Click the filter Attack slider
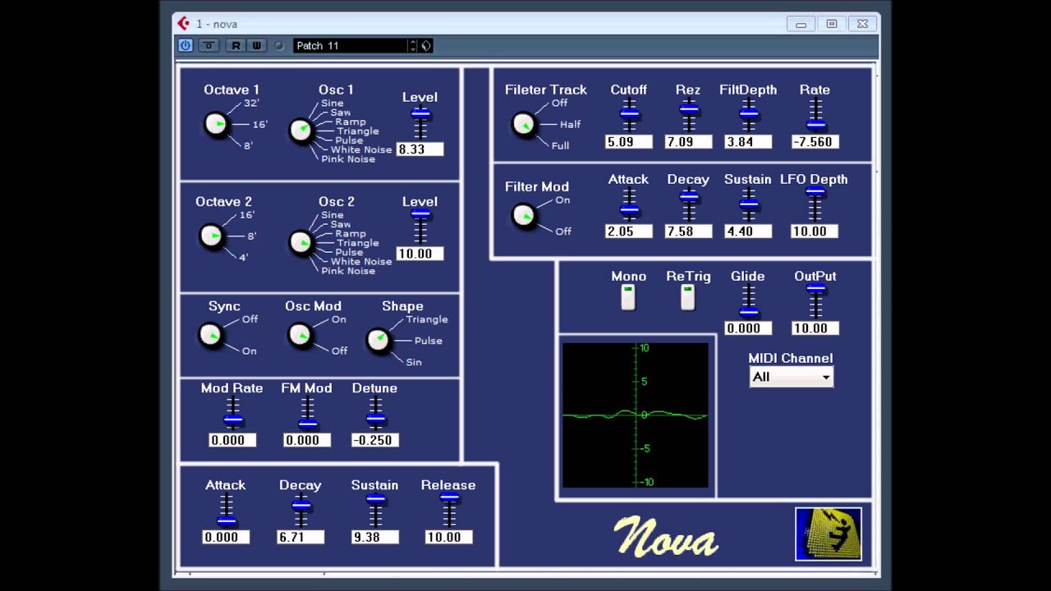This screenshot has height=591, width=1051. 629,204
